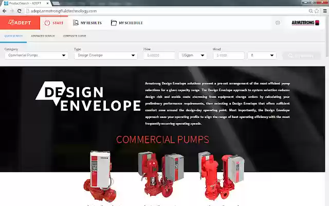Click the Head input field
This screenshot has width=329, height=206.
229,56
